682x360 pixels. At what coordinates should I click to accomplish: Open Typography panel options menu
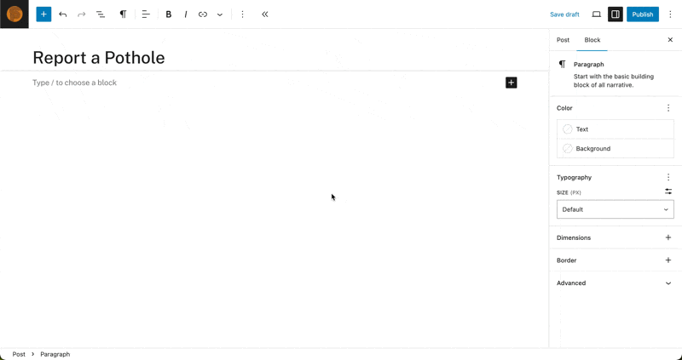pyautogui.click(x=668, y=177)
